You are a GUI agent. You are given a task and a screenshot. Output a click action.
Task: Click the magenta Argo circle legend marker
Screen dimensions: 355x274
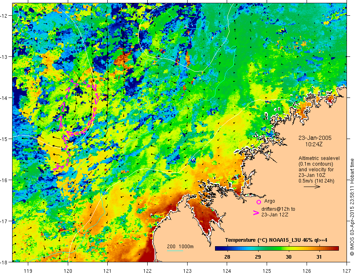(259, 202)
